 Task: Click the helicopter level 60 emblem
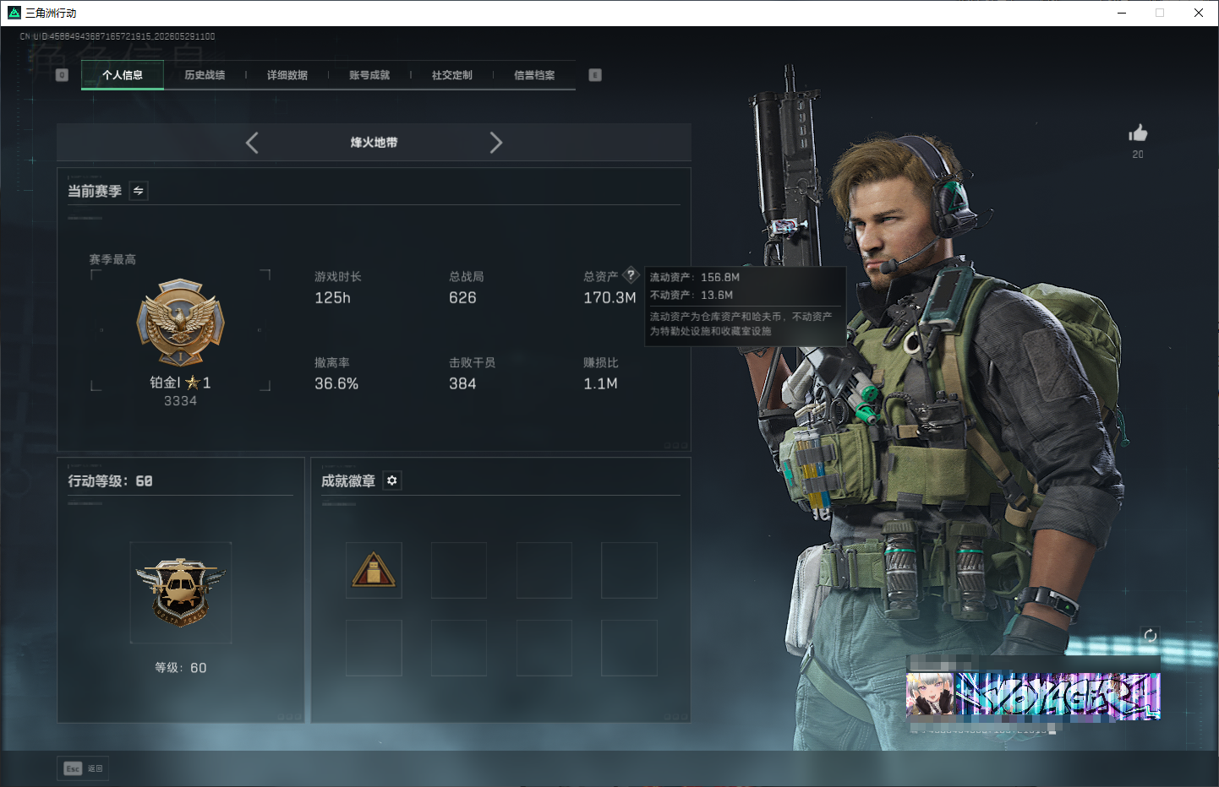click(181, 592)
